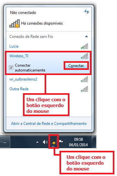This screenshot has width=117, height=176.
Task: Uncheck 'Conectar automaticamente' checkbox
Action: (x=11, y=68)
